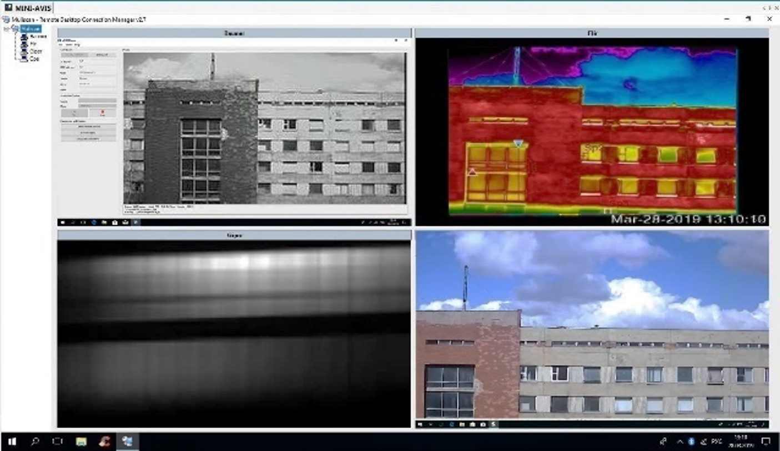
Task: Open the Windows Start menu
Action: [12, 442]
